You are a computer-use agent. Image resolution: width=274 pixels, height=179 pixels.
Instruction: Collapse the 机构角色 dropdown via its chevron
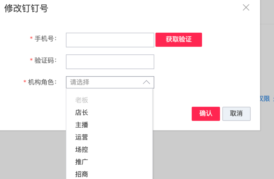(x=146, y=82)
